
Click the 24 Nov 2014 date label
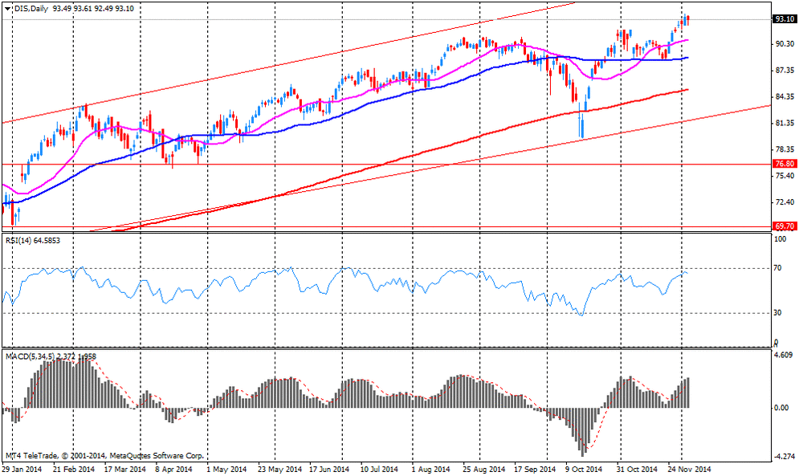point(689,469)
